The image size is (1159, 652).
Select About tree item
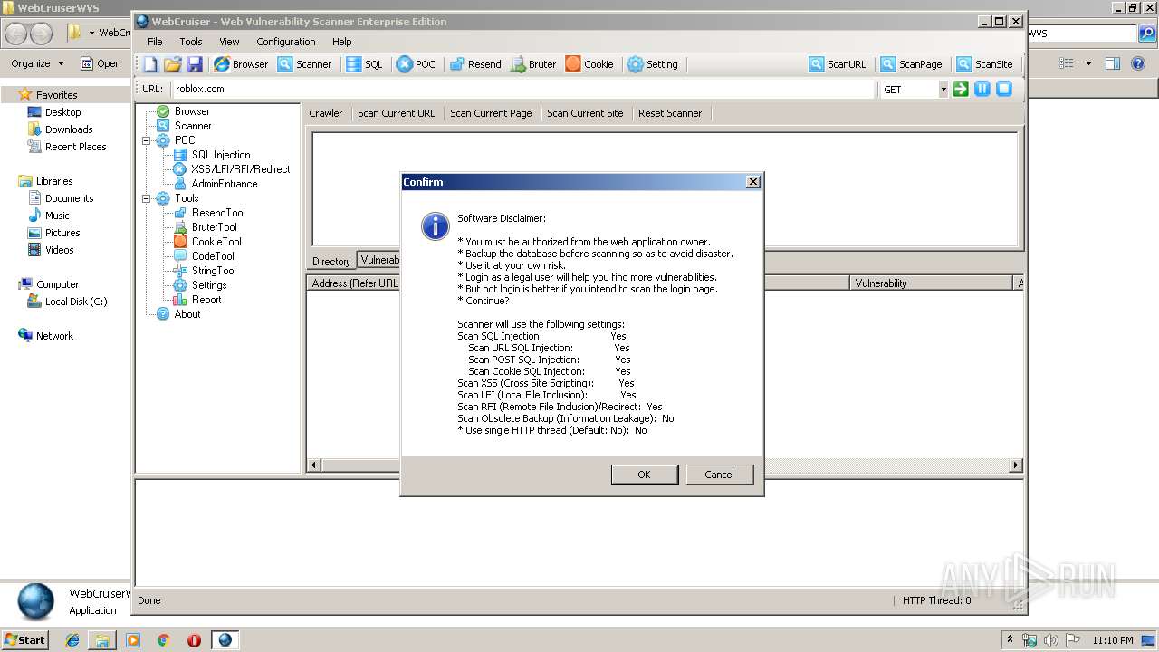[187, 314]
